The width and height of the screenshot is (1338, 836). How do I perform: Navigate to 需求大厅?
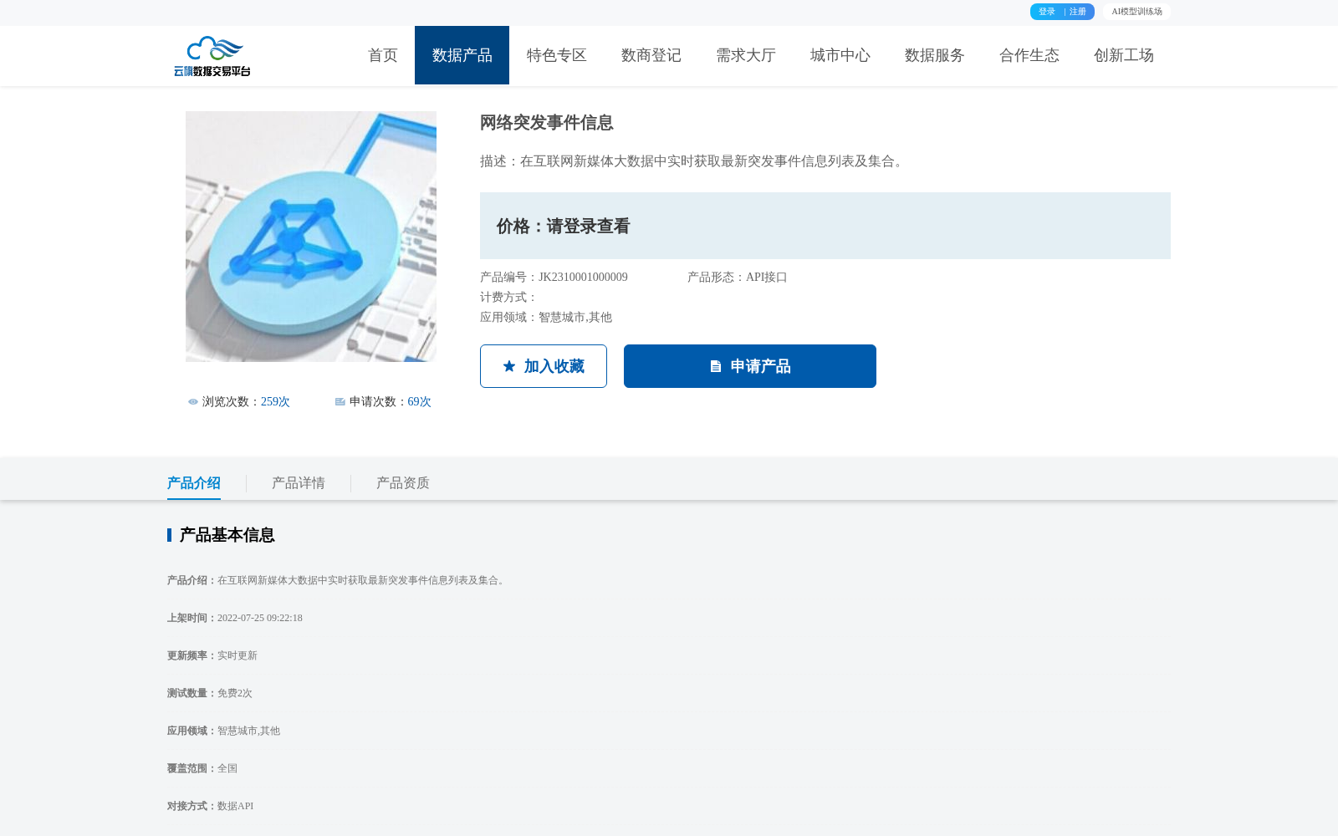(745, 55)
